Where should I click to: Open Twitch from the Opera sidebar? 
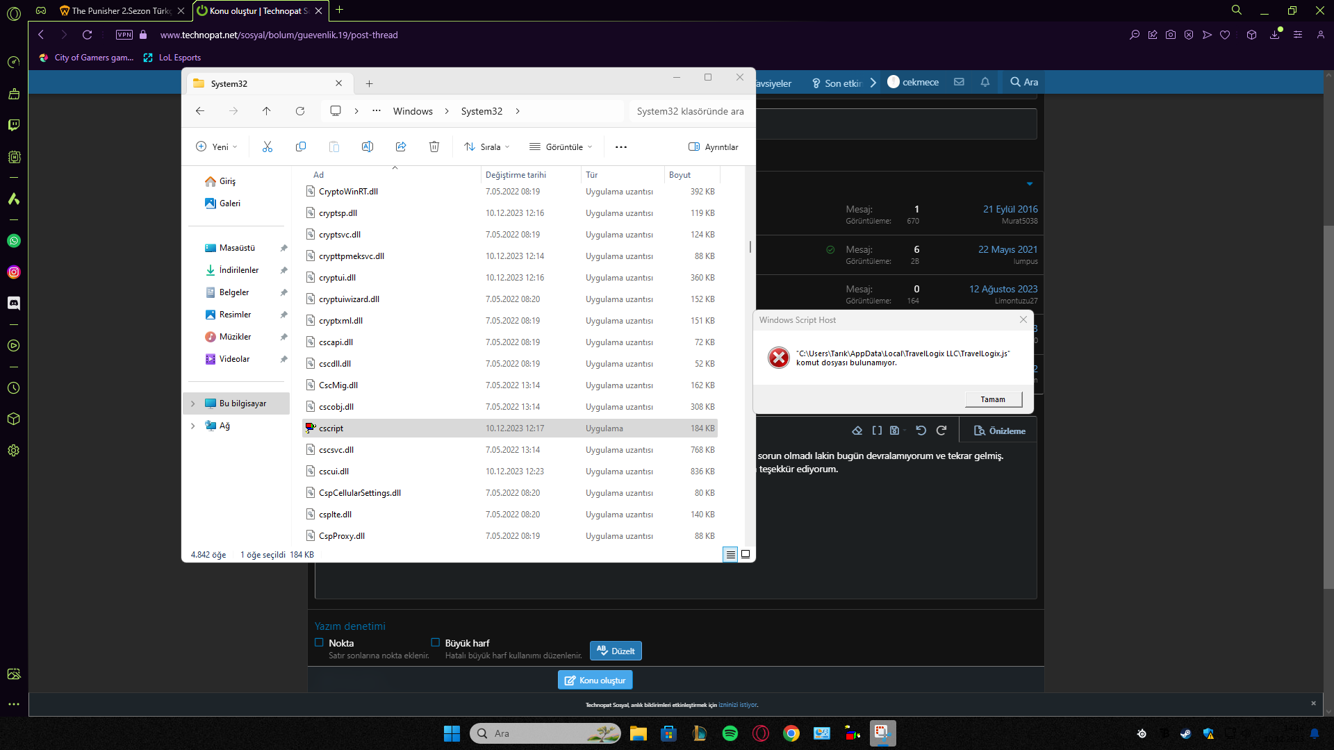(14, 125)
